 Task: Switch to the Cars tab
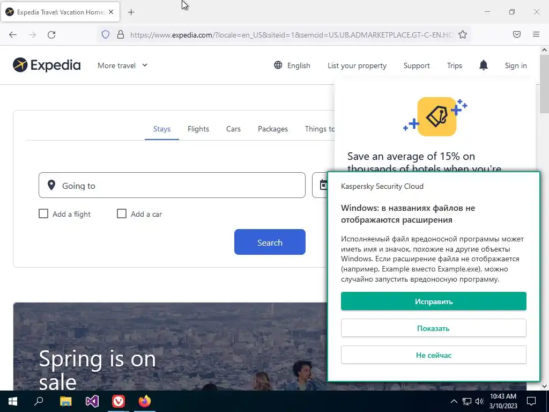233,129
